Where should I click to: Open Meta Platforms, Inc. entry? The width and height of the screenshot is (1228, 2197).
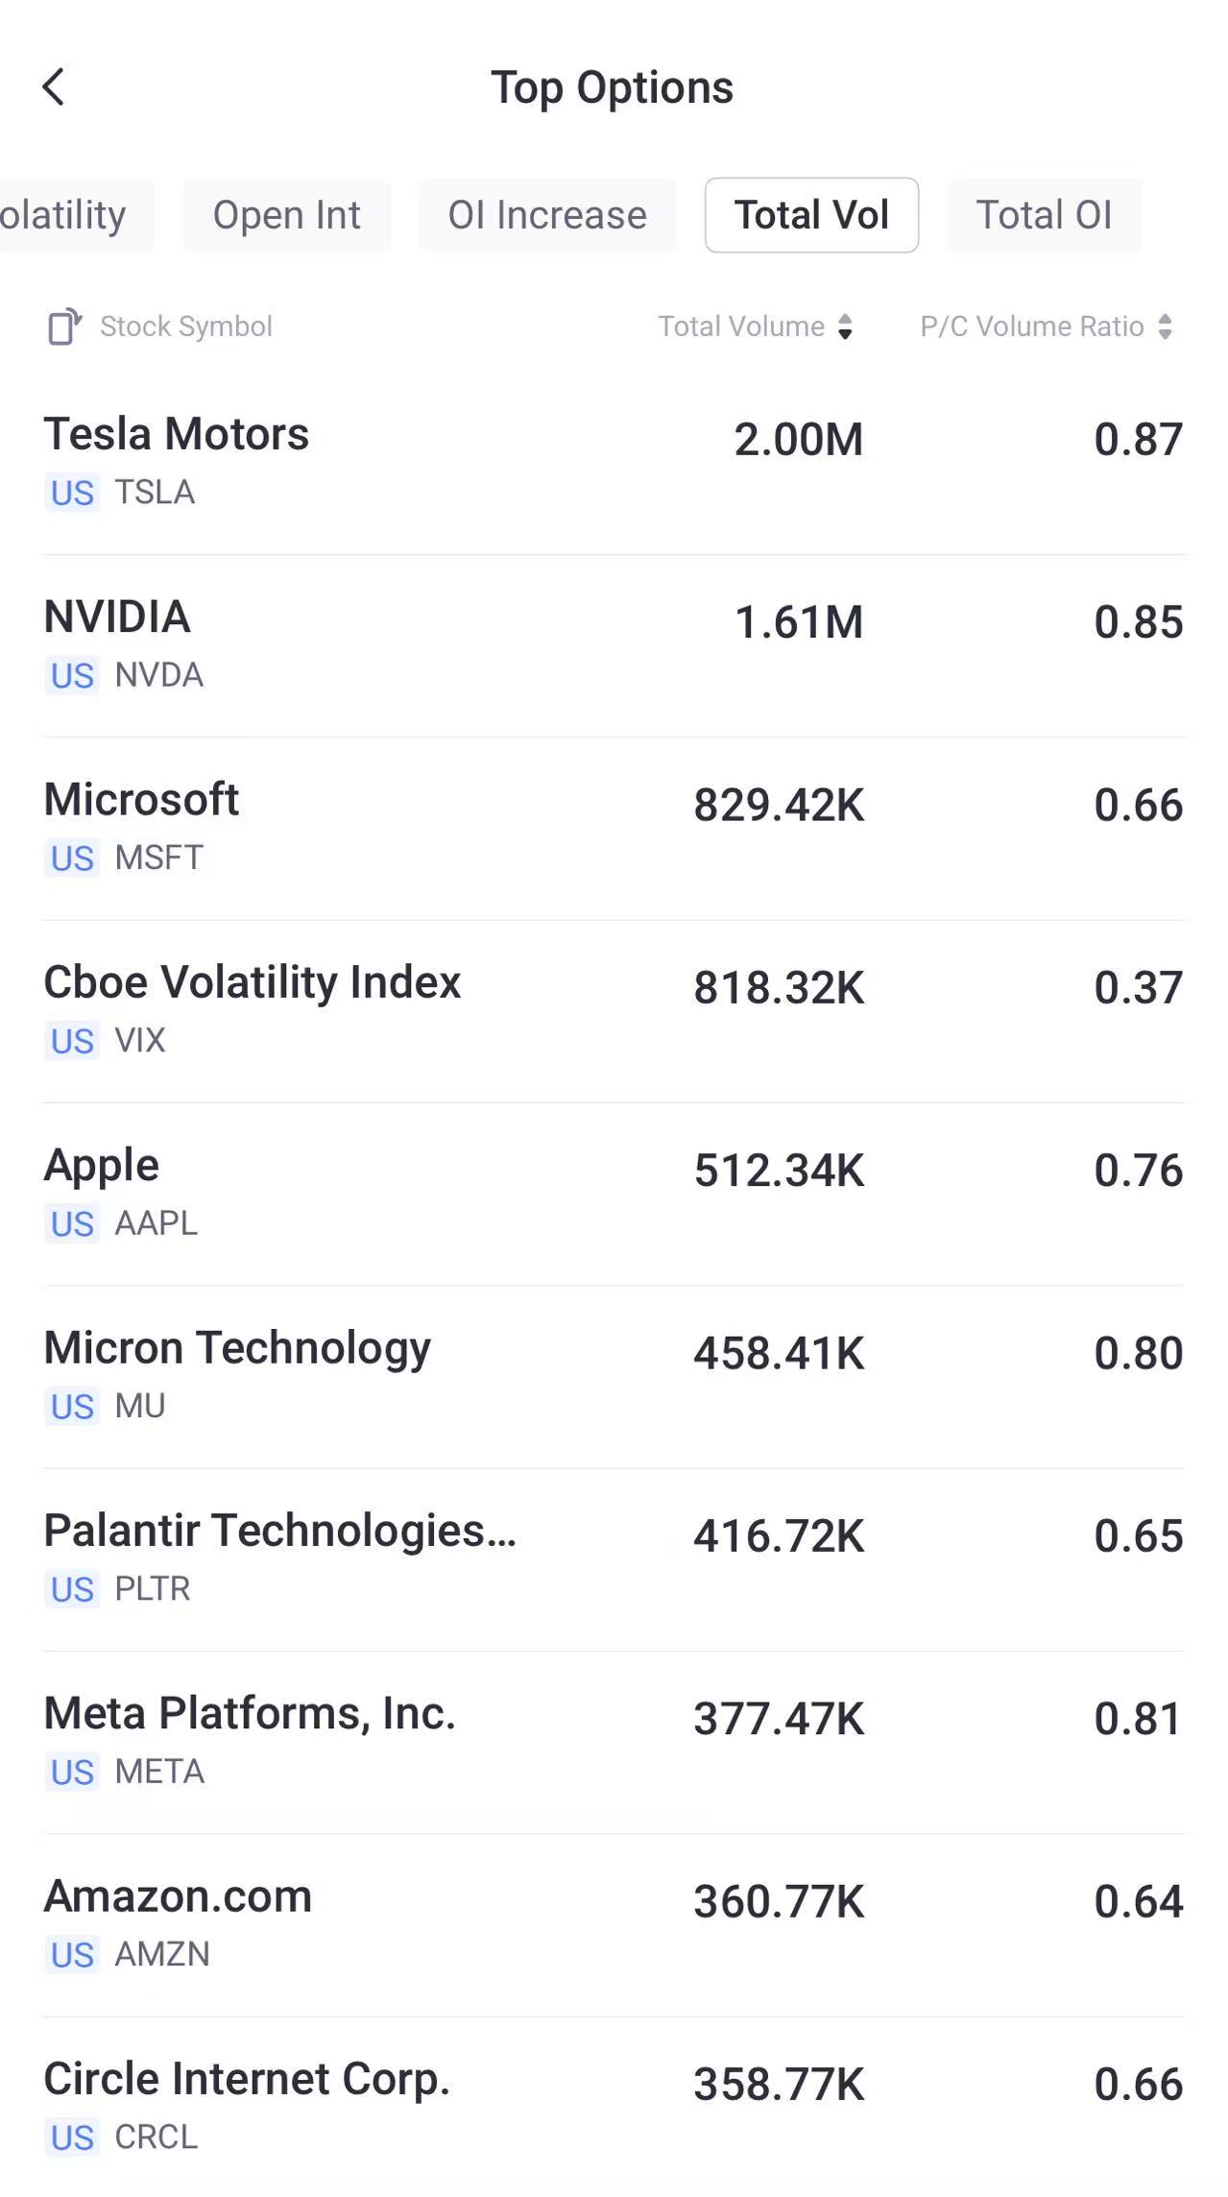(614, 1741)
